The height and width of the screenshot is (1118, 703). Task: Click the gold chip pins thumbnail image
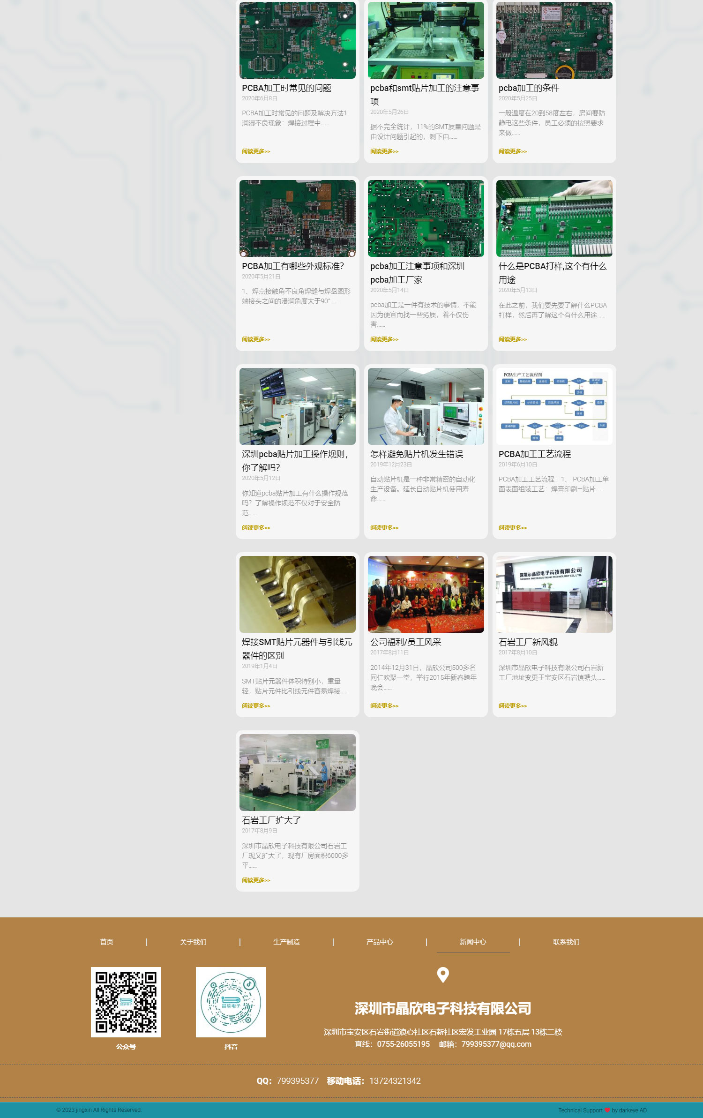tap(297, 594)
